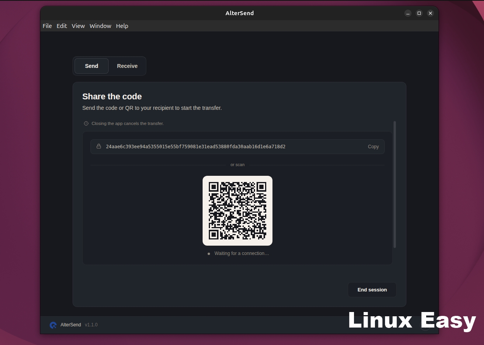This screenshot has width=484, height=345.
Task: Click the vertical scrollbar of the share panel
Action: [x=395, y=184]
